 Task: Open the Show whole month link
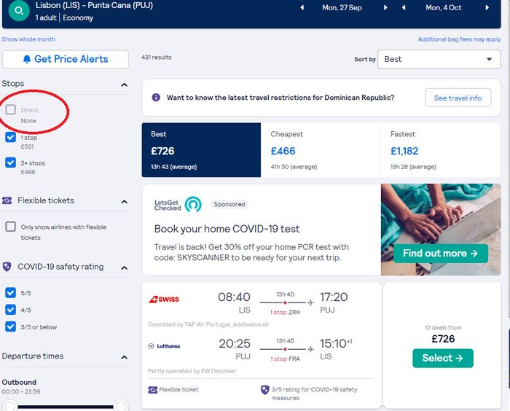coord(29,39)
